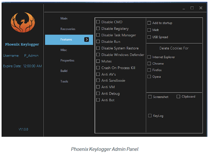Open the Main tab
Screen dimensions: 210x155
coord(64,18)
